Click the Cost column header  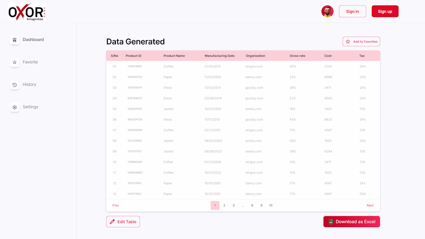tap(328, 56)
